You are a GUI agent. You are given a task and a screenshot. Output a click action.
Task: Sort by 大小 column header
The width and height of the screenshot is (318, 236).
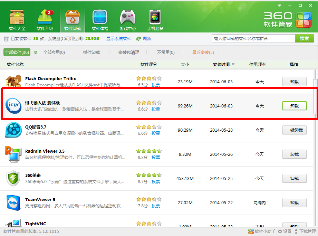[x=185, y=65]
